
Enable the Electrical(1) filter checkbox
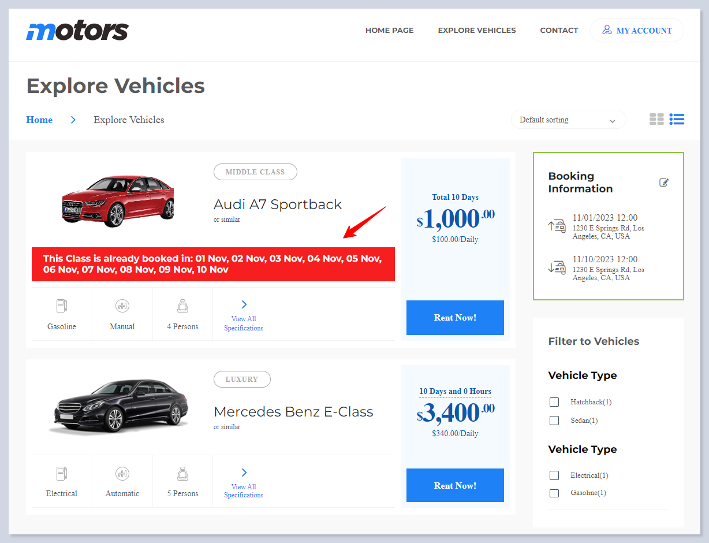pos(554,475)
